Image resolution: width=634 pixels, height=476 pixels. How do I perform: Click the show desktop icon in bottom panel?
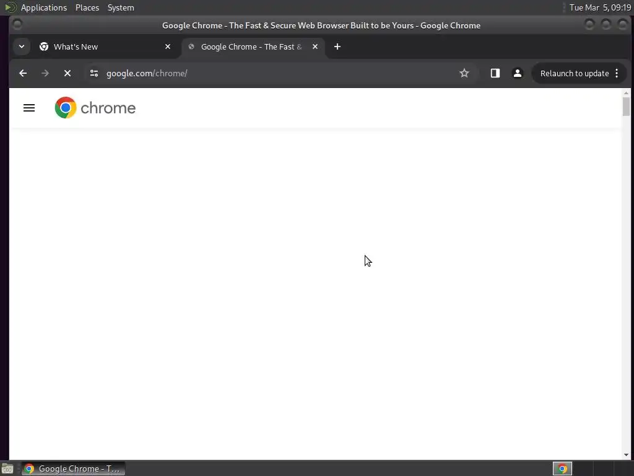click(7, 469)
